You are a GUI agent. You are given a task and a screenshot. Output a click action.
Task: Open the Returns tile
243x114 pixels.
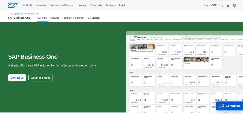point(162,109)
